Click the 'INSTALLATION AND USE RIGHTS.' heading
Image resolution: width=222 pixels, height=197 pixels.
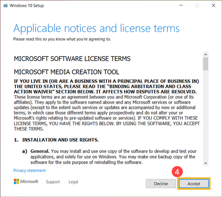[60, 140]
